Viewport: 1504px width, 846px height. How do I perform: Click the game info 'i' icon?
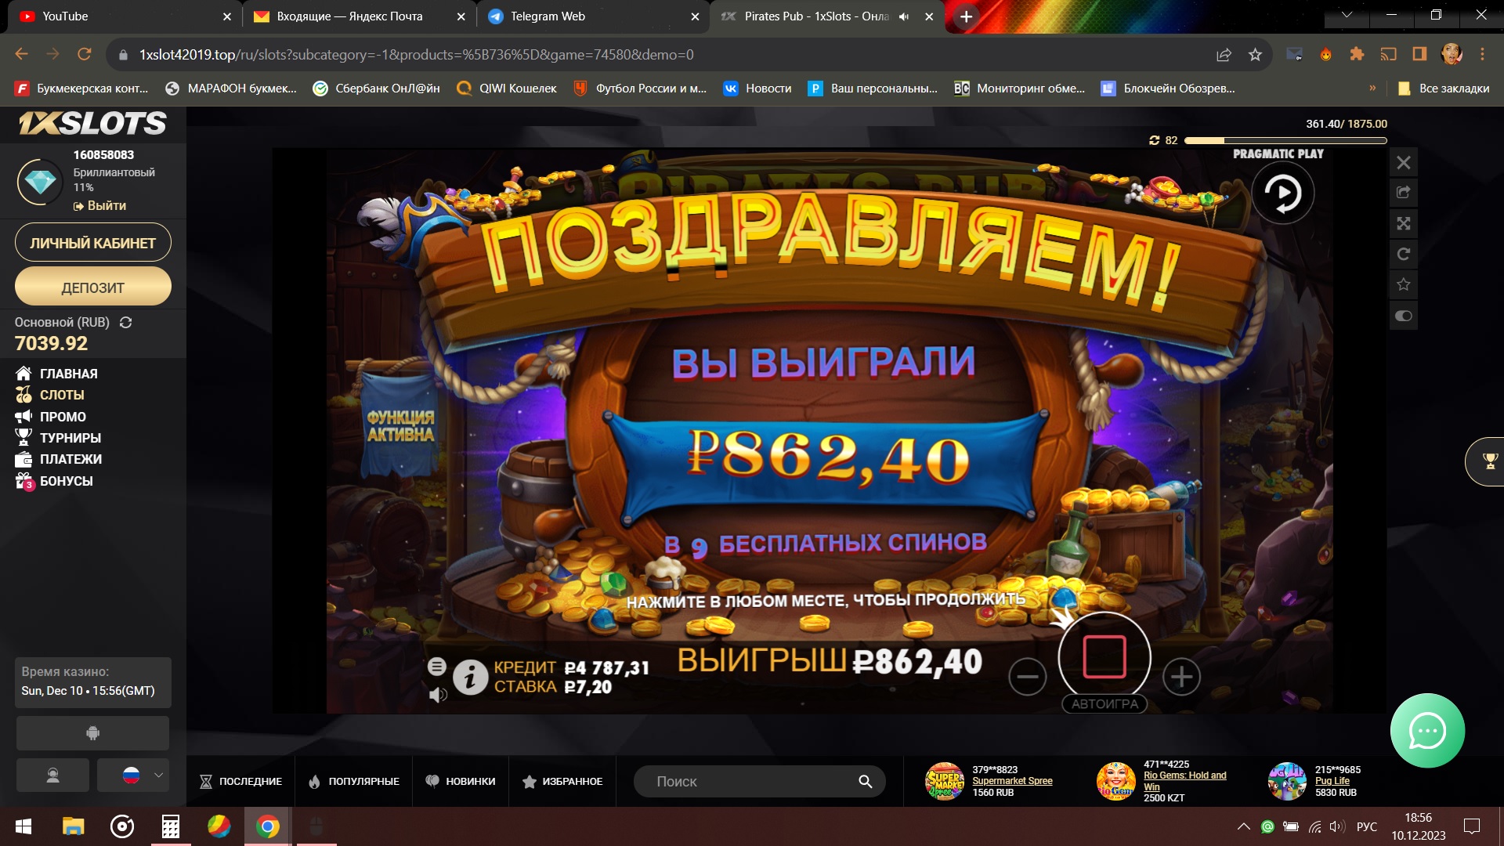pyautogui.click(x=470, y=677)
